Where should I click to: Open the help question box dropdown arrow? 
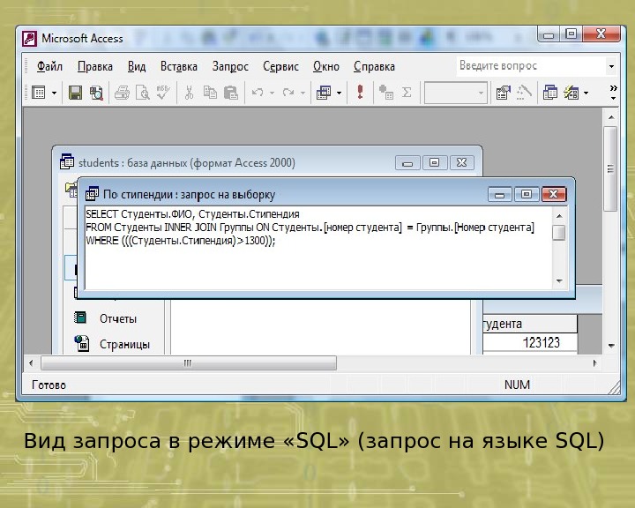pyautogui.click(x=611, y=66)
